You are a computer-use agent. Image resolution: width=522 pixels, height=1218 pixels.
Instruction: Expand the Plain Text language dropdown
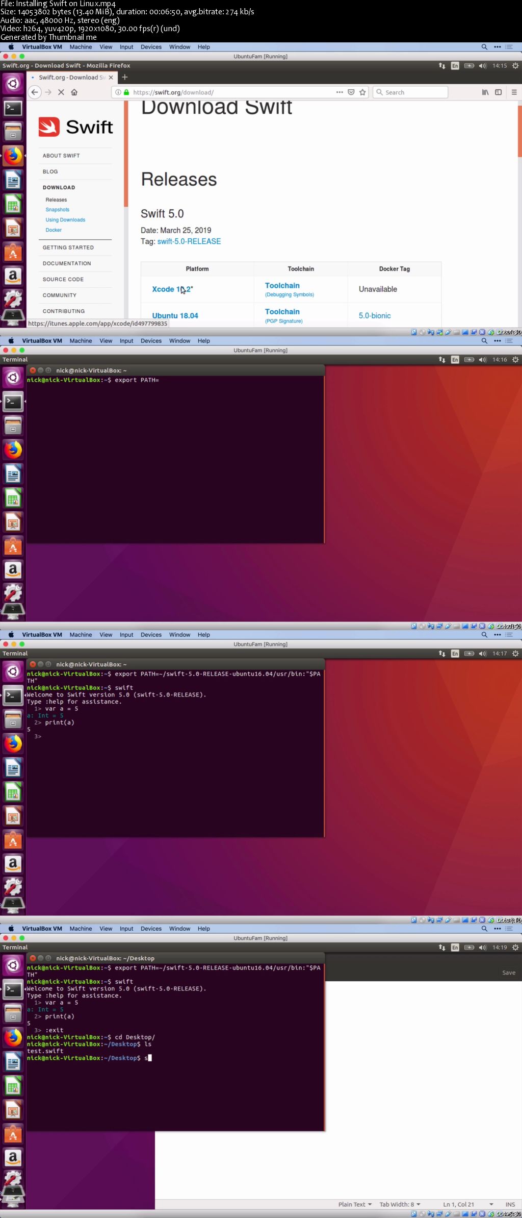coord(355,1204)
